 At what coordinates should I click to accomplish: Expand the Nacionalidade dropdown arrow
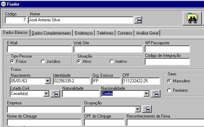tap(146, 94)
